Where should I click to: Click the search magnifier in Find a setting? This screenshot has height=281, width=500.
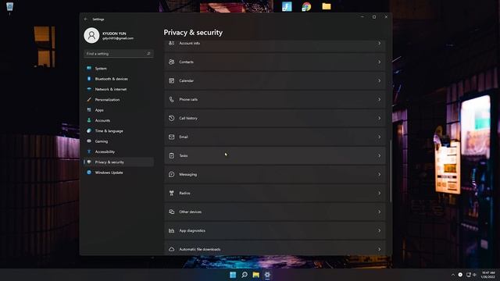point(148,54)
